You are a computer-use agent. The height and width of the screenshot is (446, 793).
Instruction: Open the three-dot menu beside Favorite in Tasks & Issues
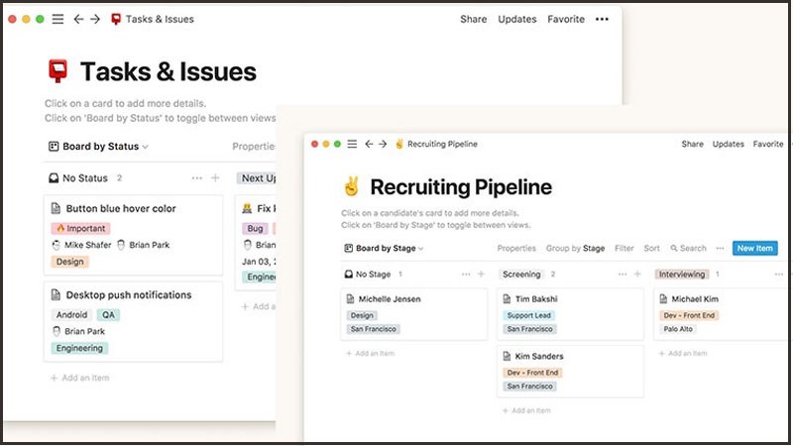pyautogui.click(x=602, y=19)
